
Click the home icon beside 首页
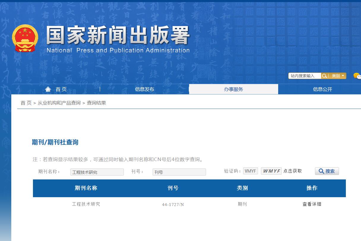48,89
